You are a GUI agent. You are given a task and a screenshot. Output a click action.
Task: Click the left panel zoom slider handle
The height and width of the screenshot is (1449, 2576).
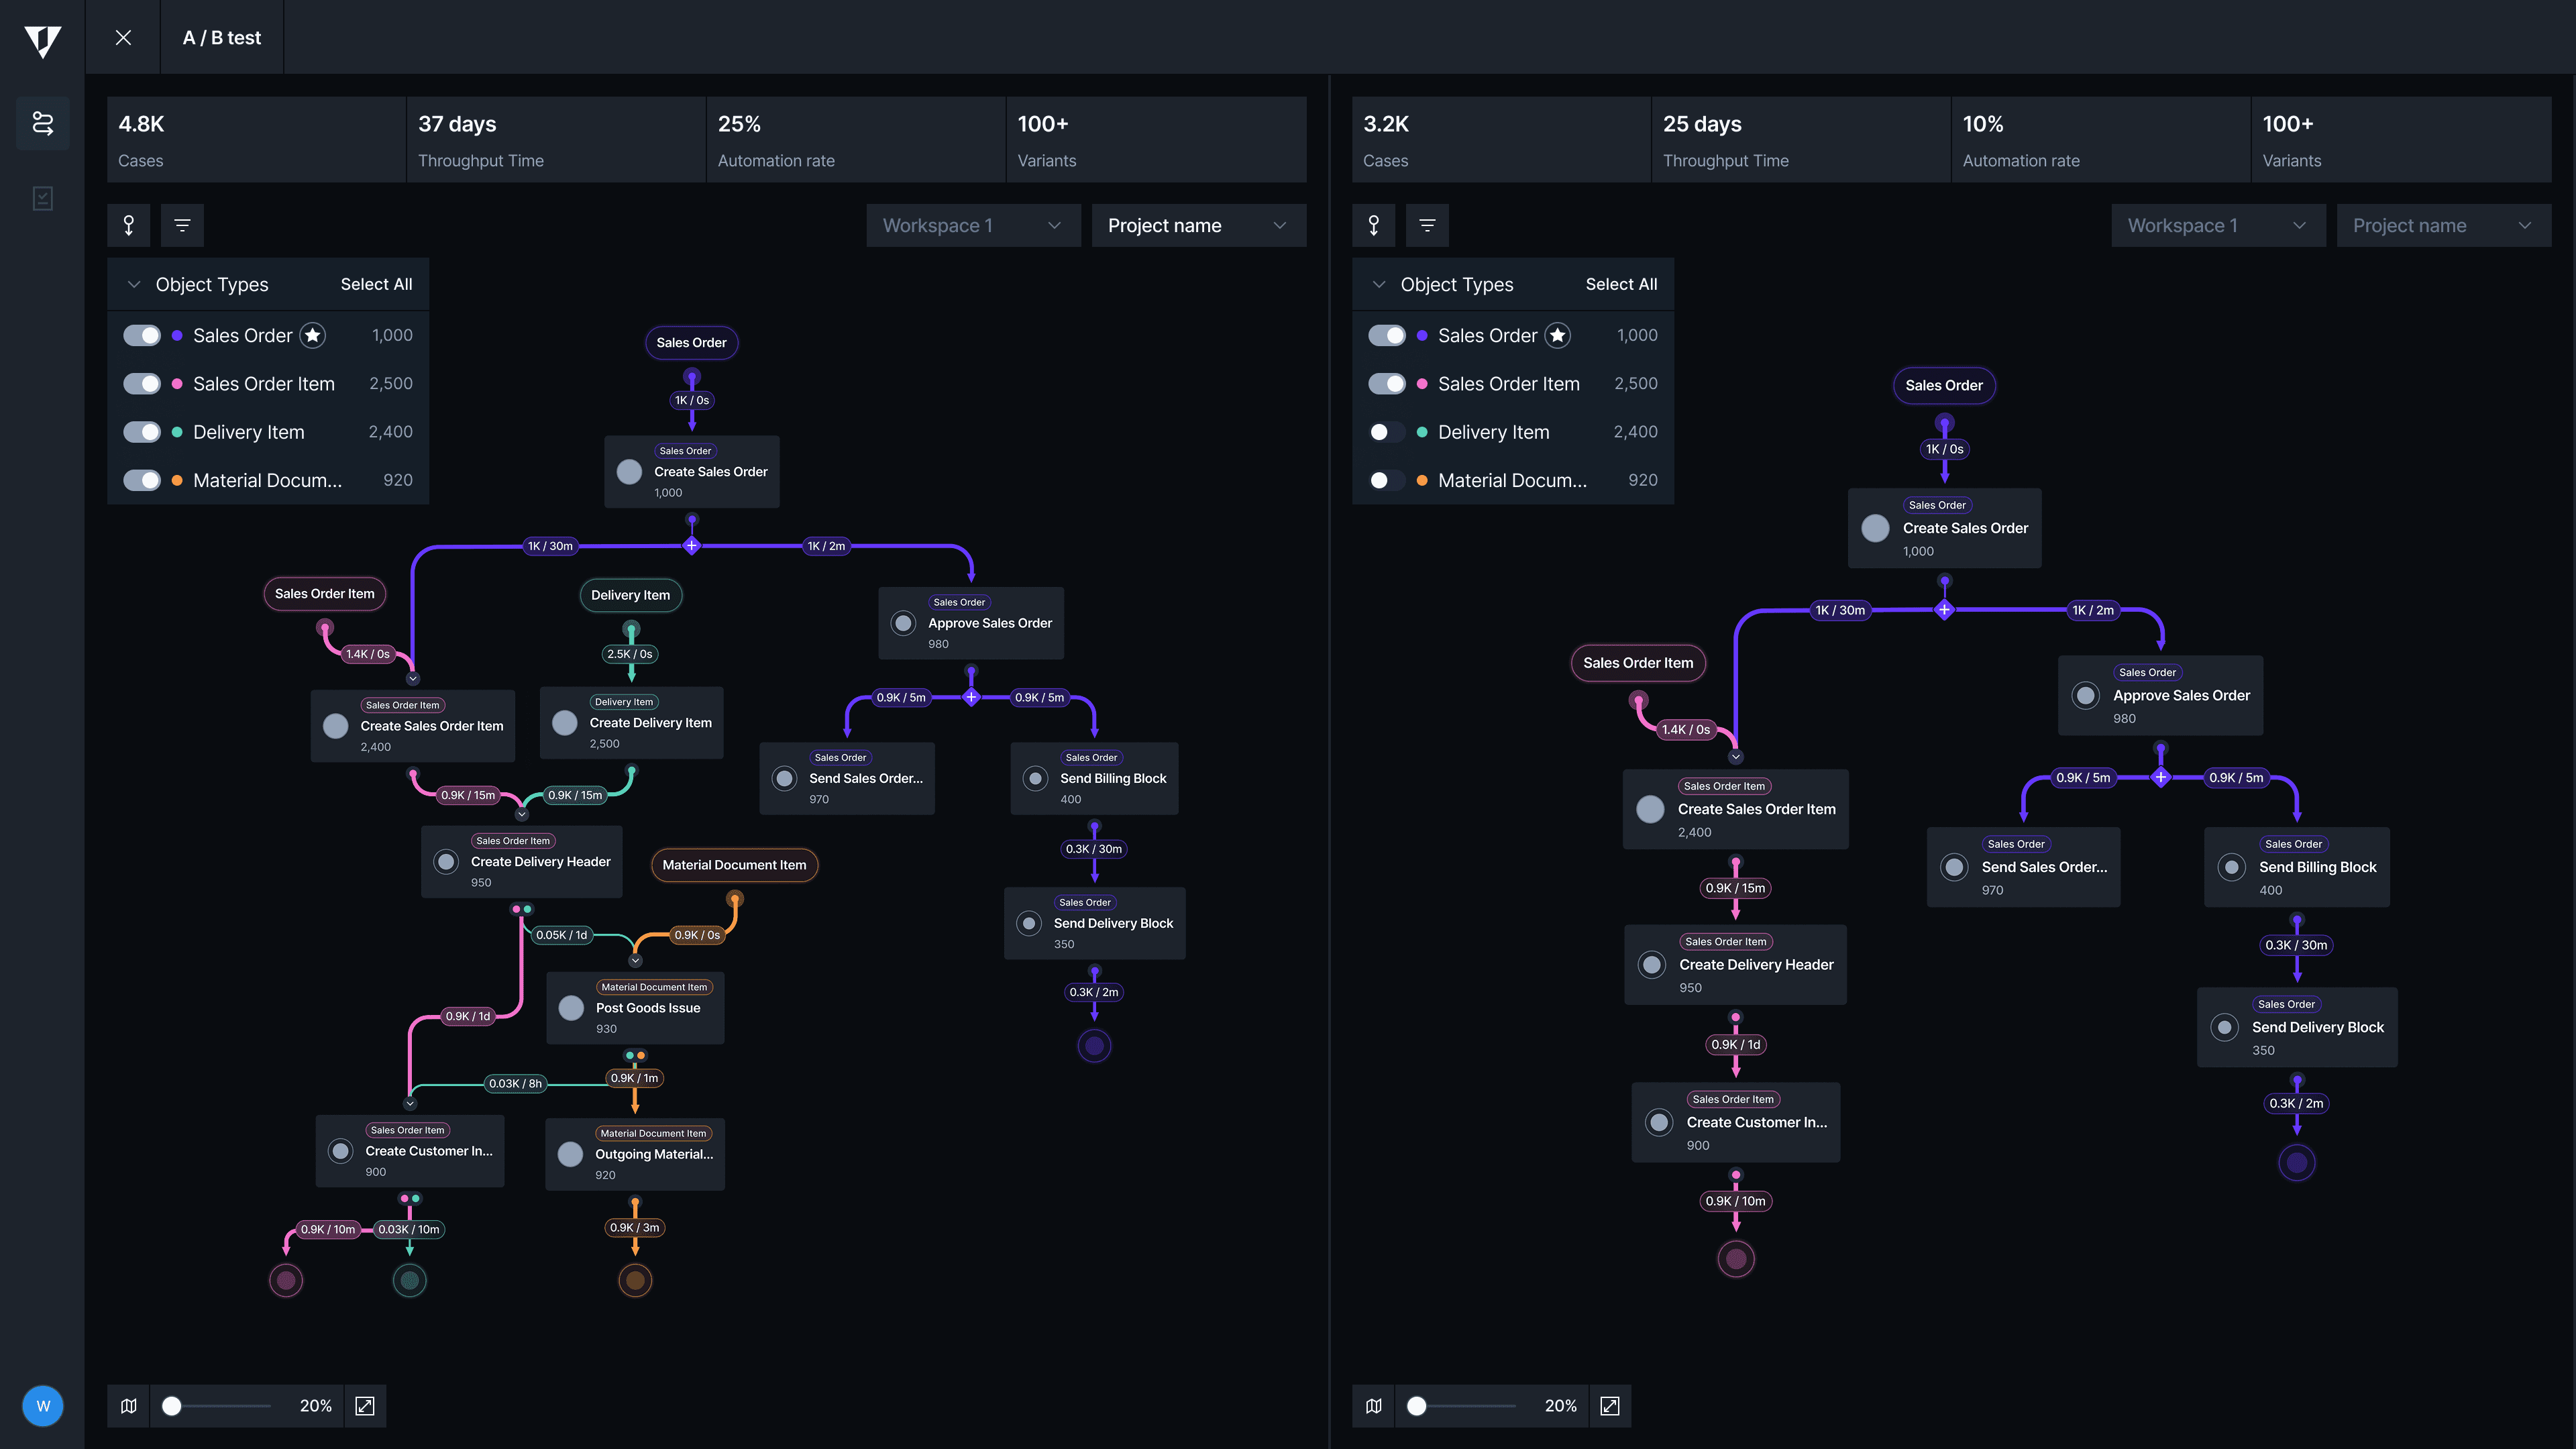coord(172,1405)
